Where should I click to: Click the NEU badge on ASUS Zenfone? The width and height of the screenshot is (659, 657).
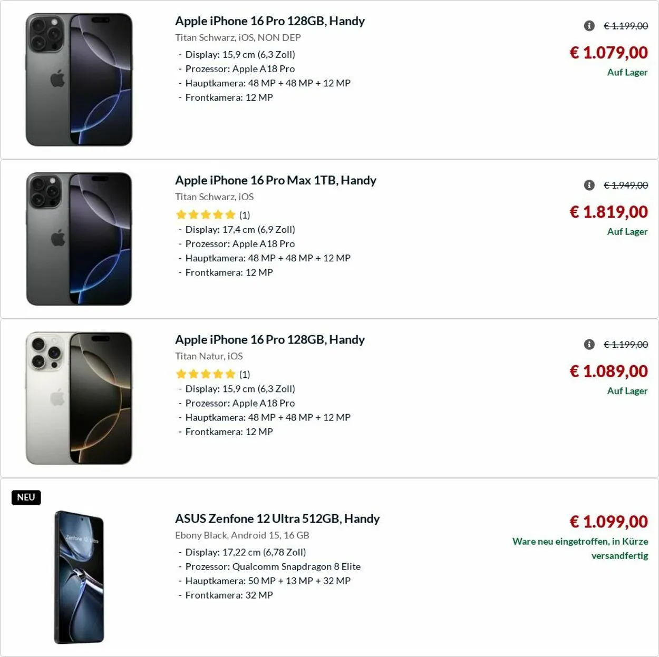point(26,497)
